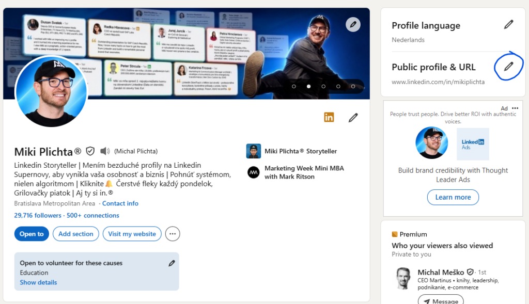Edit intro section pencil icon
The image size is (529, 304).
[x=353, y=118]
